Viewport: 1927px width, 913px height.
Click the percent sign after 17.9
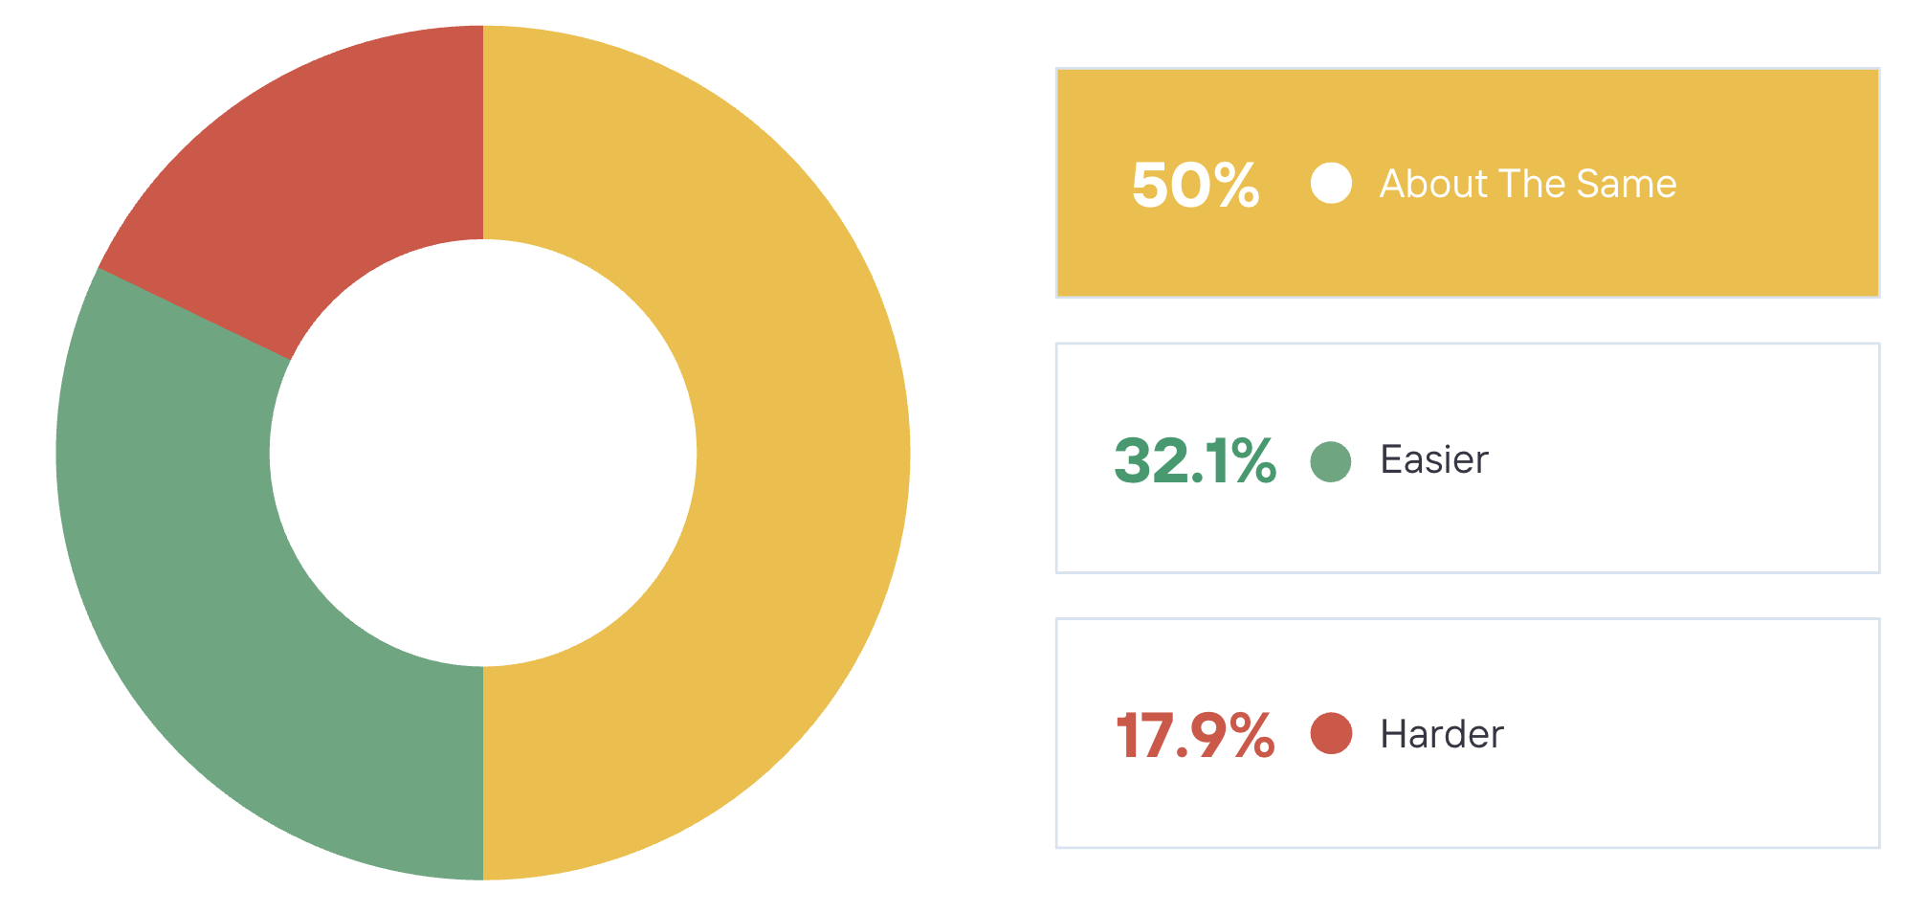click(1250, 735)
